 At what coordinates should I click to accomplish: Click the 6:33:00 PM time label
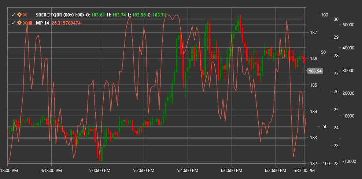pyautogui.click(x=304, y=171)
